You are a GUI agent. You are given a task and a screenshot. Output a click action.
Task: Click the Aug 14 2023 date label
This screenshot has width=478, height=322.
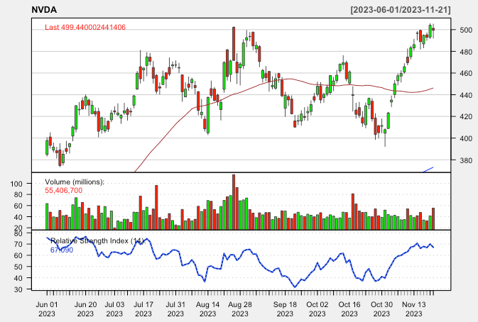pyautogui.click(x=207, y=309)
